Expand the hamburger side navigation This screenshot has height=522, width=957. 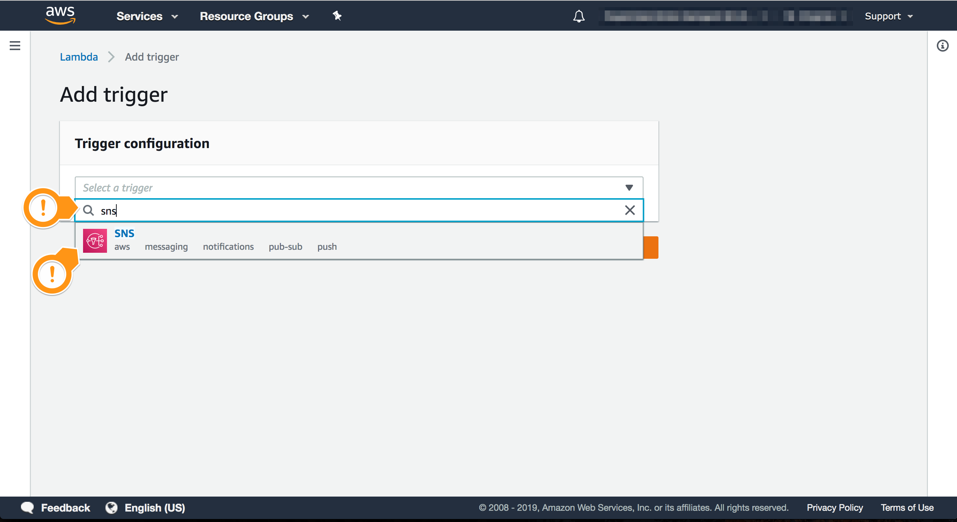pyautogui.click(x=15, y=46)
